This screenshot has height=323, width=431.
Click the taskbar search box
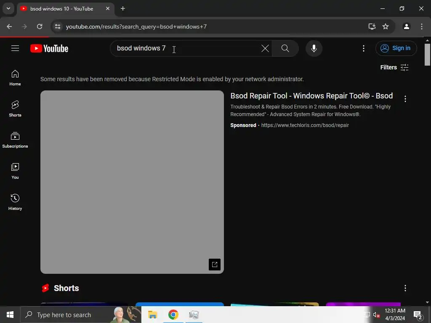click(x=81, y=315)
